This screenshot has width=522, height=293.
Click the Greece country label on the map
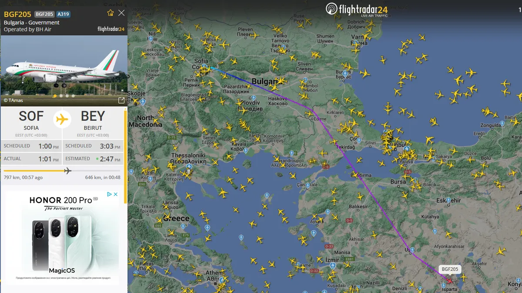176,218
